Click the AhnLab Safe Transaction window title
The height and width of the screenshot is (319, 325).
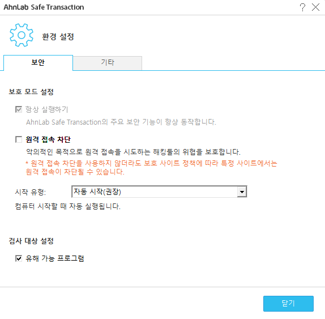pyautogui.click(x=44, y=7)
